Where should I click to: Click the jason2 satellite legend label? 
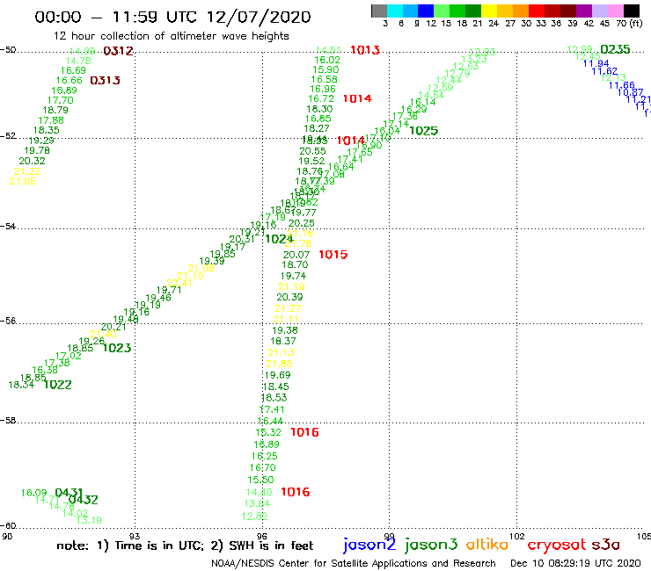369,545
